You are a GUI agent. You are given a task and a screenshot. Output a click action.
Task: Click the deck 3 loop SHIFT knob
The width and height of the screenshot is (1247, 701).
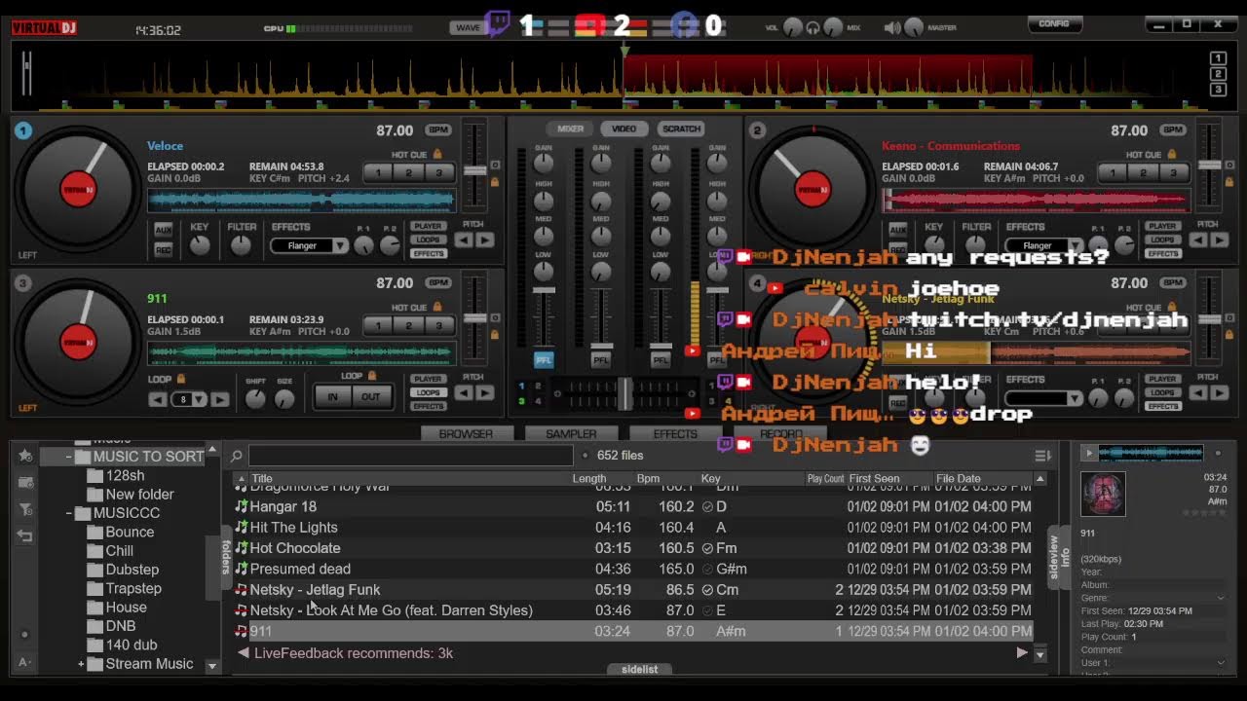coord(255,398)
